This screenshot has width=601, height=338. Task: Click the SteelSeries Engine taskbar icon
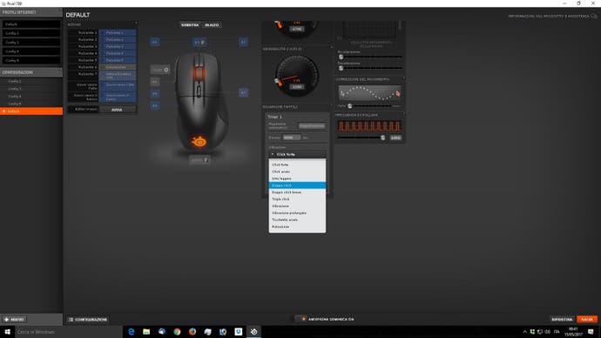click(x=253, y=332)
